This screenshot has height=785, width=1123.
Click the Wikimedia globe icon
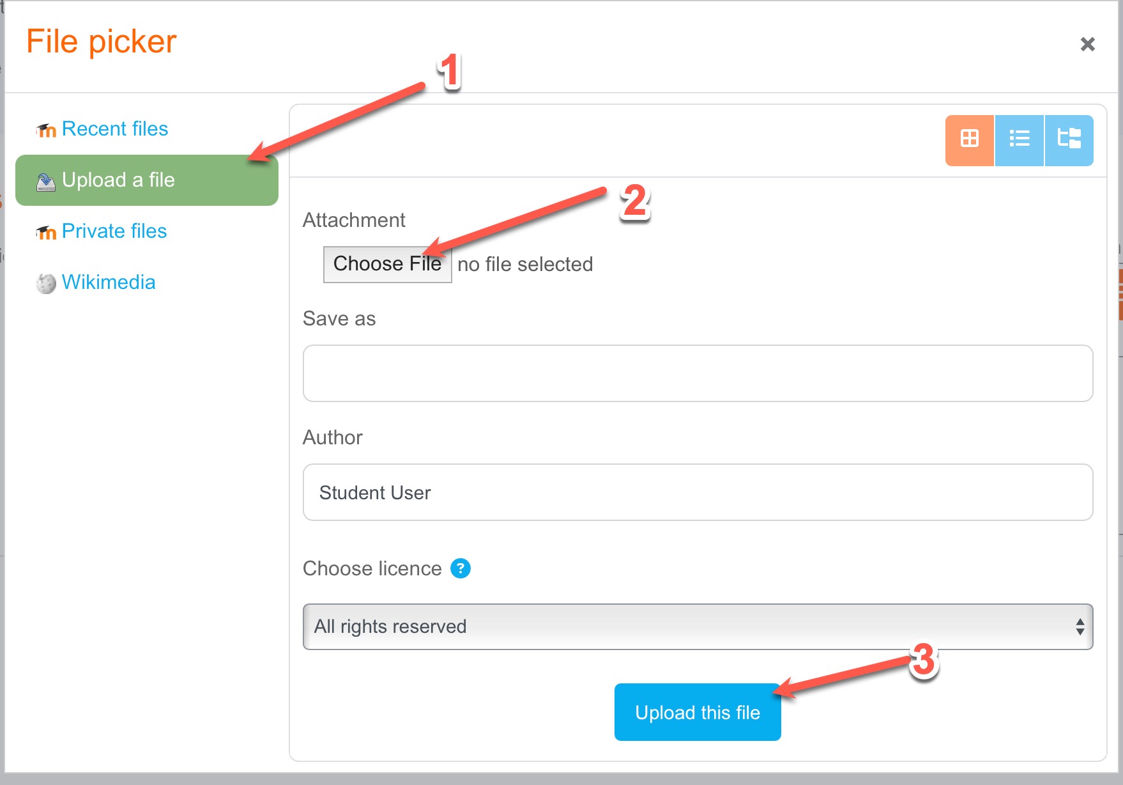pos(46,283)
